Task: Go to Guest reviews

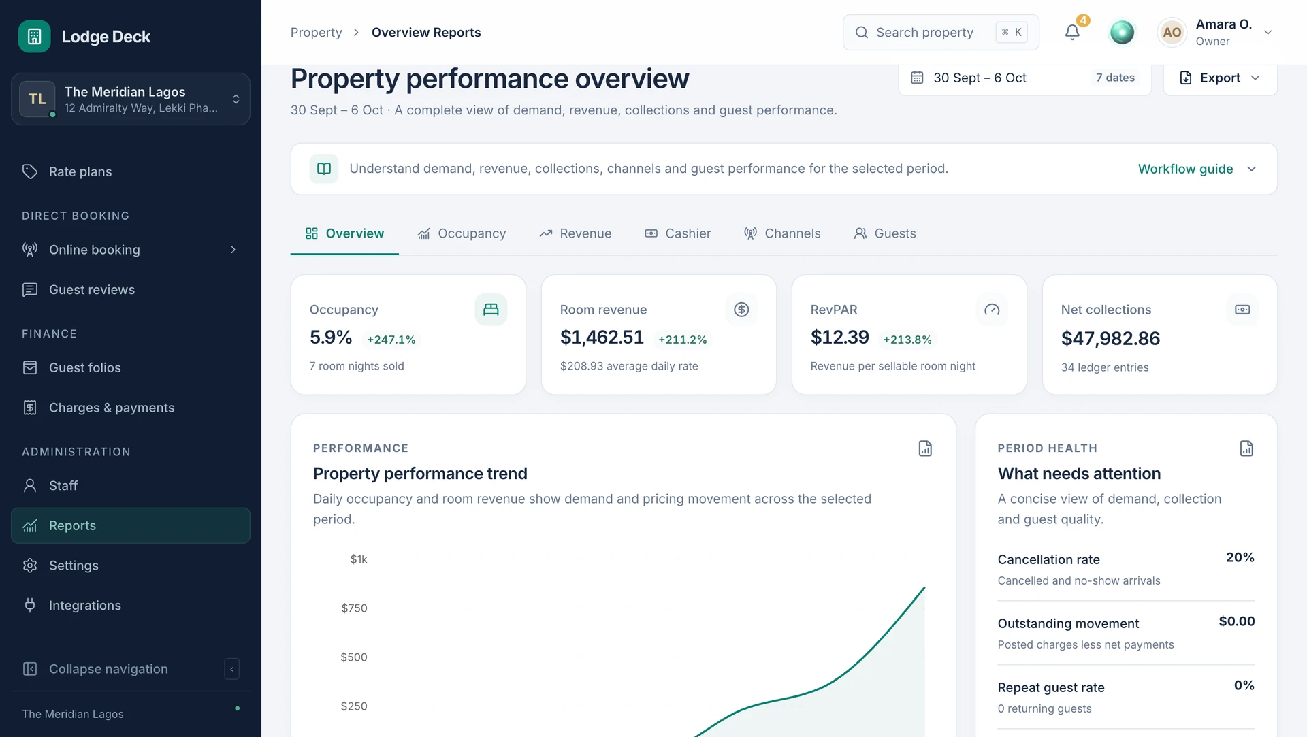Action: click(131, 290)
